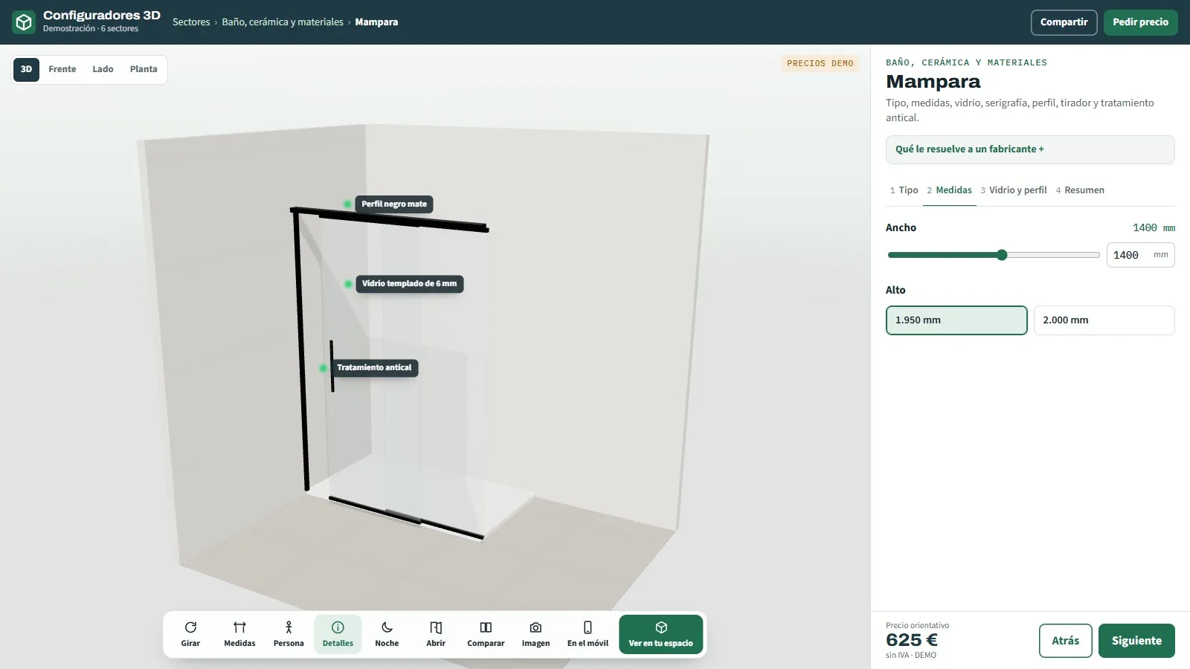This screenshot has height=669, width=1190.
Task: Click the Tratamiento antical hotspot dot
Action: tap(323, 368)
